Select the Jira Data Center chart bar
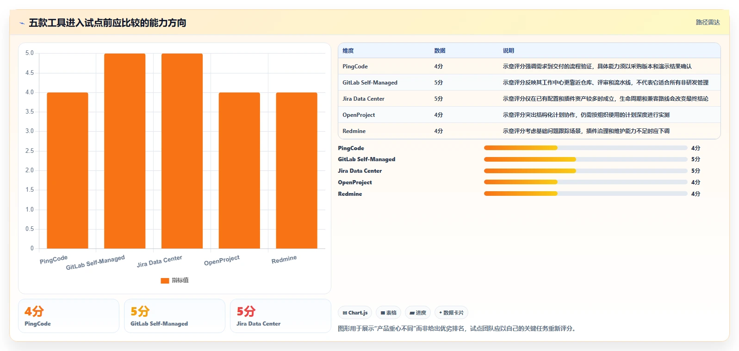739x351 pixels. (x=182, y=151)
